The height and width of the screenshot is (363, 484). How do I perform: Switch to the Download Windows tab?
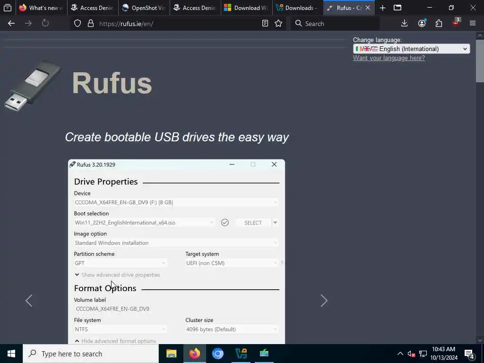click(246, 8)
